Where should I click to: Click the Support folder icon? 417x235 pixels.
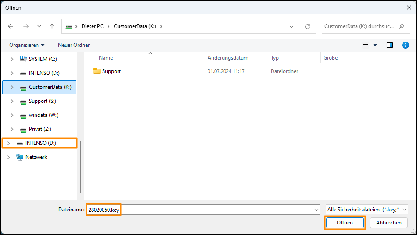[97, 71]
